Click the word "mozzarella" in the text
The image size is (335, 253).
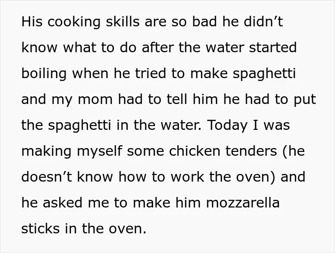243,203
